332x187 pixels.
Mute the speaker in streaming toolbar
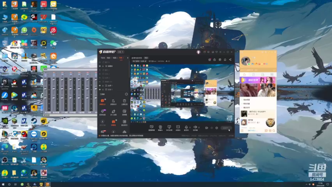click(x=195, y=127)
